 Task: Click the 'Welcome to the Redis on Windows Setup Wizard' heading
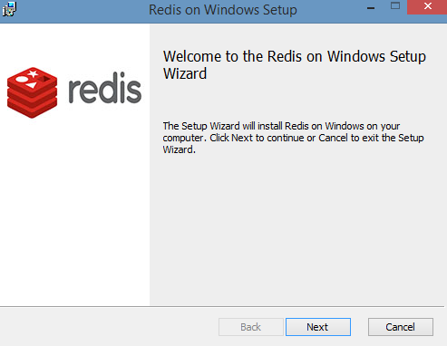[x=295, y=65]
